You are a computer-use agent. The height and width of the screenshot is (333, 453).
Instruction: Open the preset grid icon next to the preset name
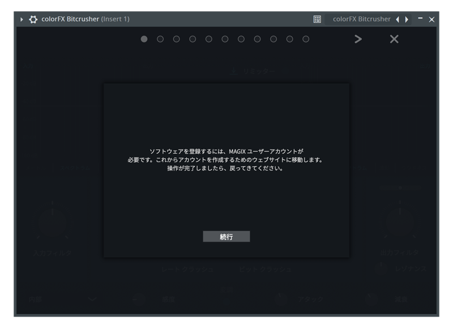tap(317, 19)
